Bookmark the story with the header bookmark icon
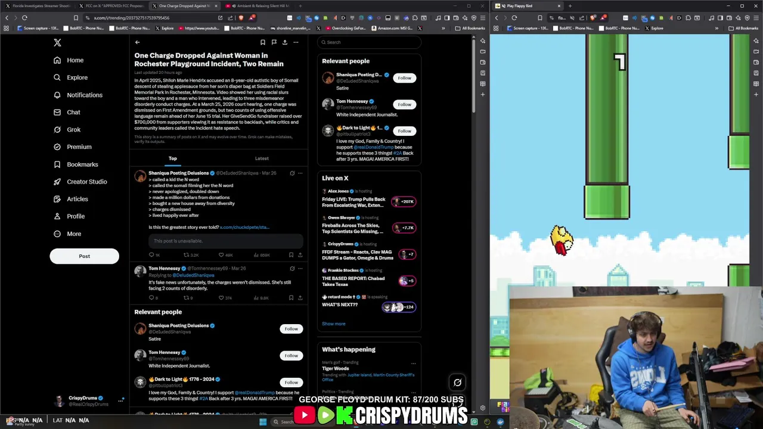Screen dimensions: 763x429 click(x=262, y=42)
